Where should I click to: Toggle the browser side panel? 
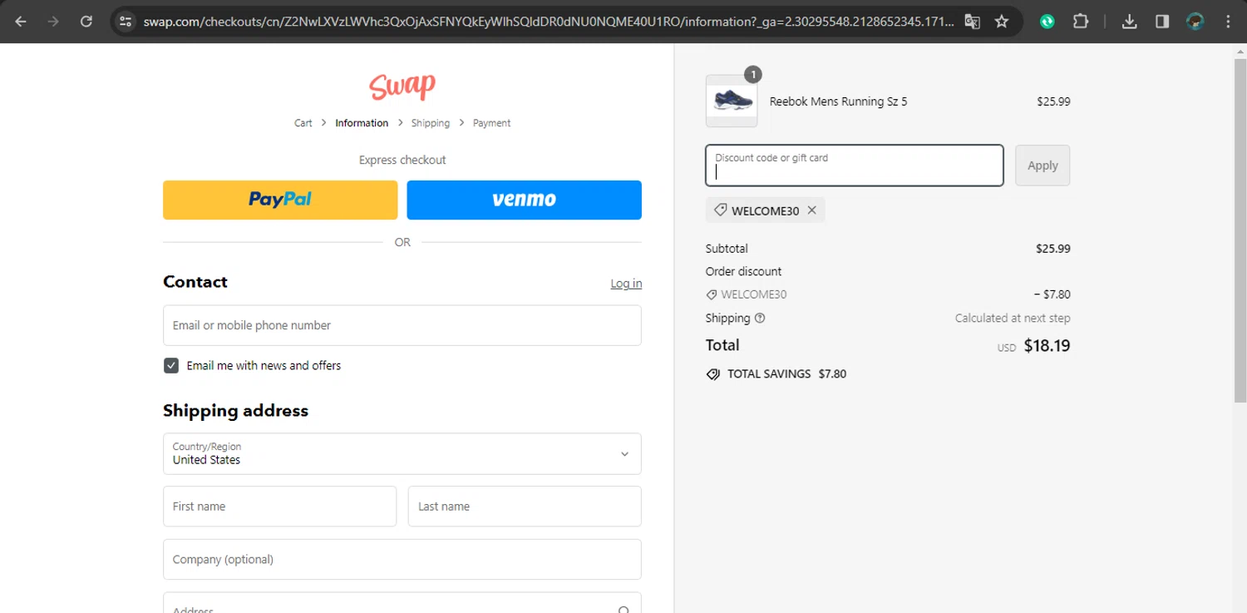[x=1162, y=22]
